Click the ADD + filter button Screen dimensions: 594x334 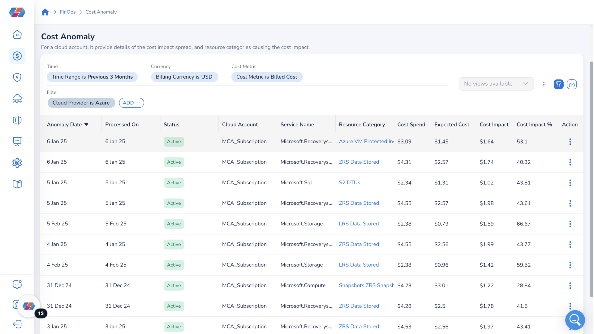click(131, 103)
